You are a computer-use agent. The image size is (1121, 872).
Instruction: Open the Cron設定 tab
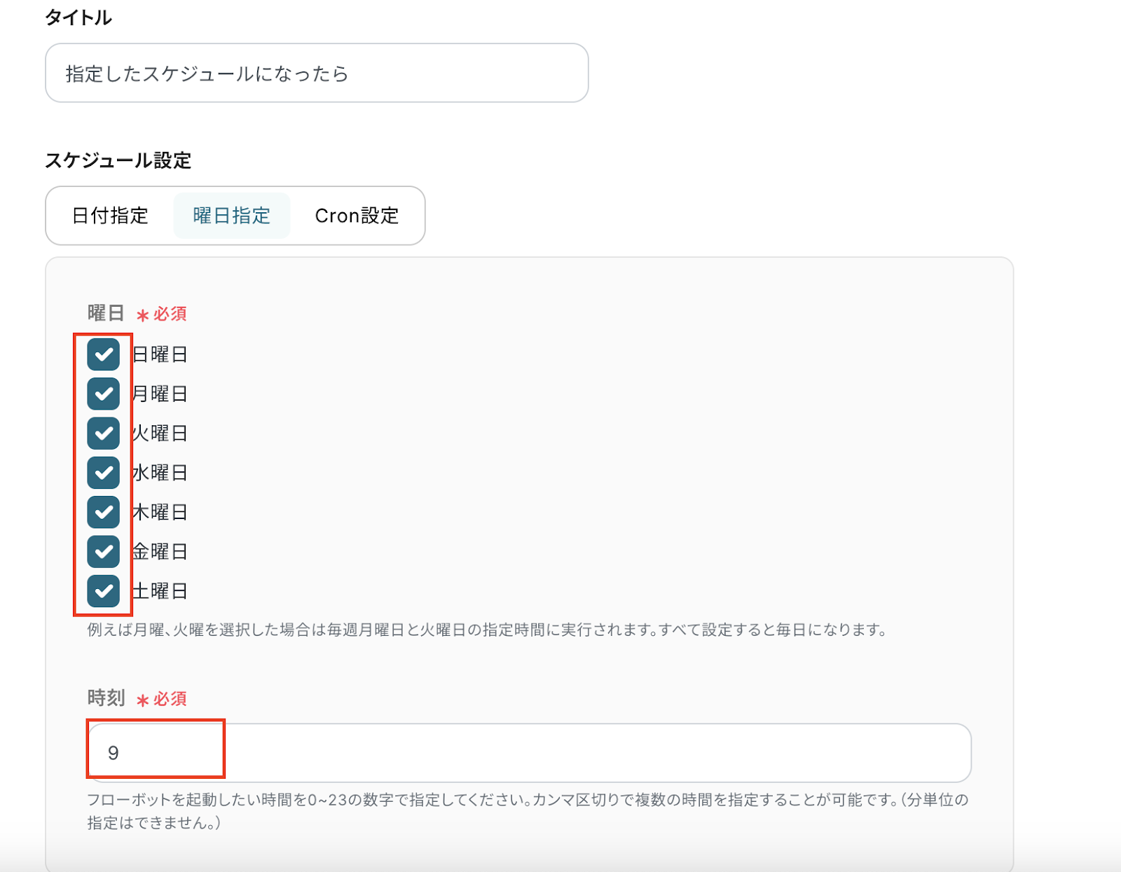(357, 216)
